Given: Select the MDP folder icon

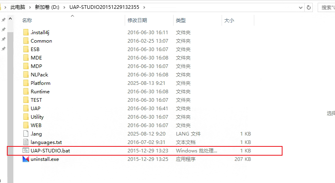Looking at the screenshot, I should point(26,66).
